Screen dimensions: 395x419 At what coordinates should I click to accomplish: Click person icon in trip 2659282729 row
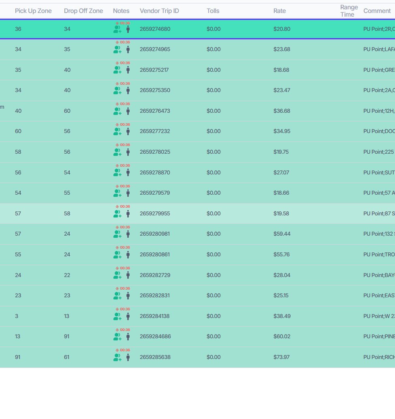click(128, 275)
